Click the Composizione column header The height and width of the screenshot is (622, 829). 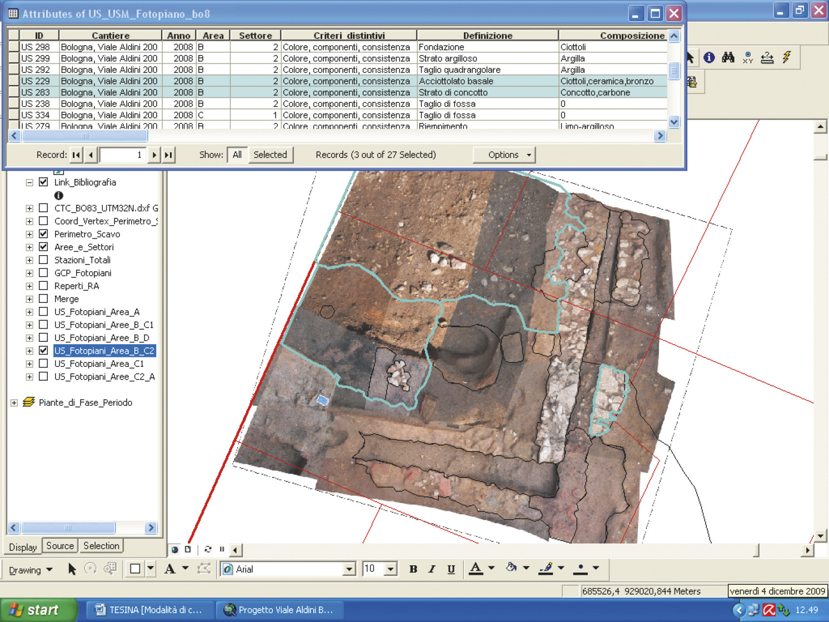[x=613, y=36]
